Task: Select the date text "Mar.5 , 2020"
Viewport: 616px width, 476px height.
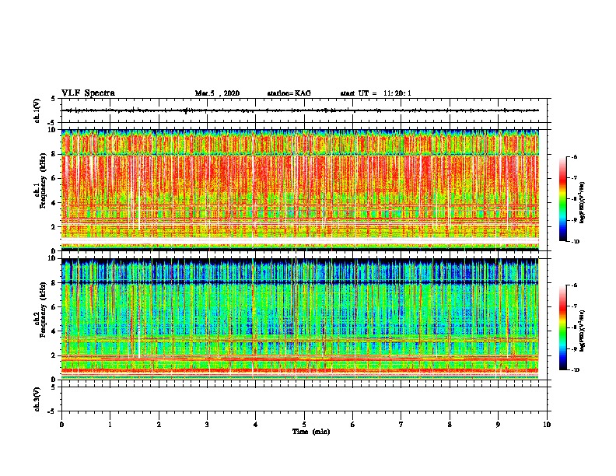Action: (x=217, y=93)
